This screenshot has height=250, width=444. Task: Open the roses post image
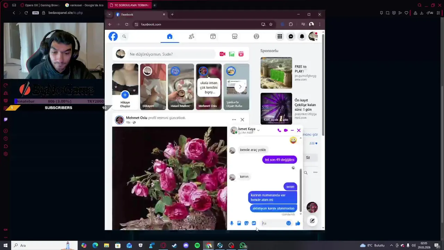point(169,178)
